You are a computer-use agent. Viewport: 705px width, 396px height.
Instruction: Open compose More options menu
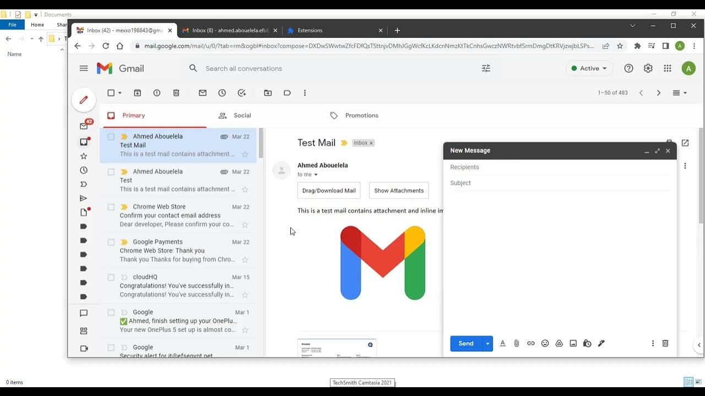pyautogui.click(x=653, y=343)
